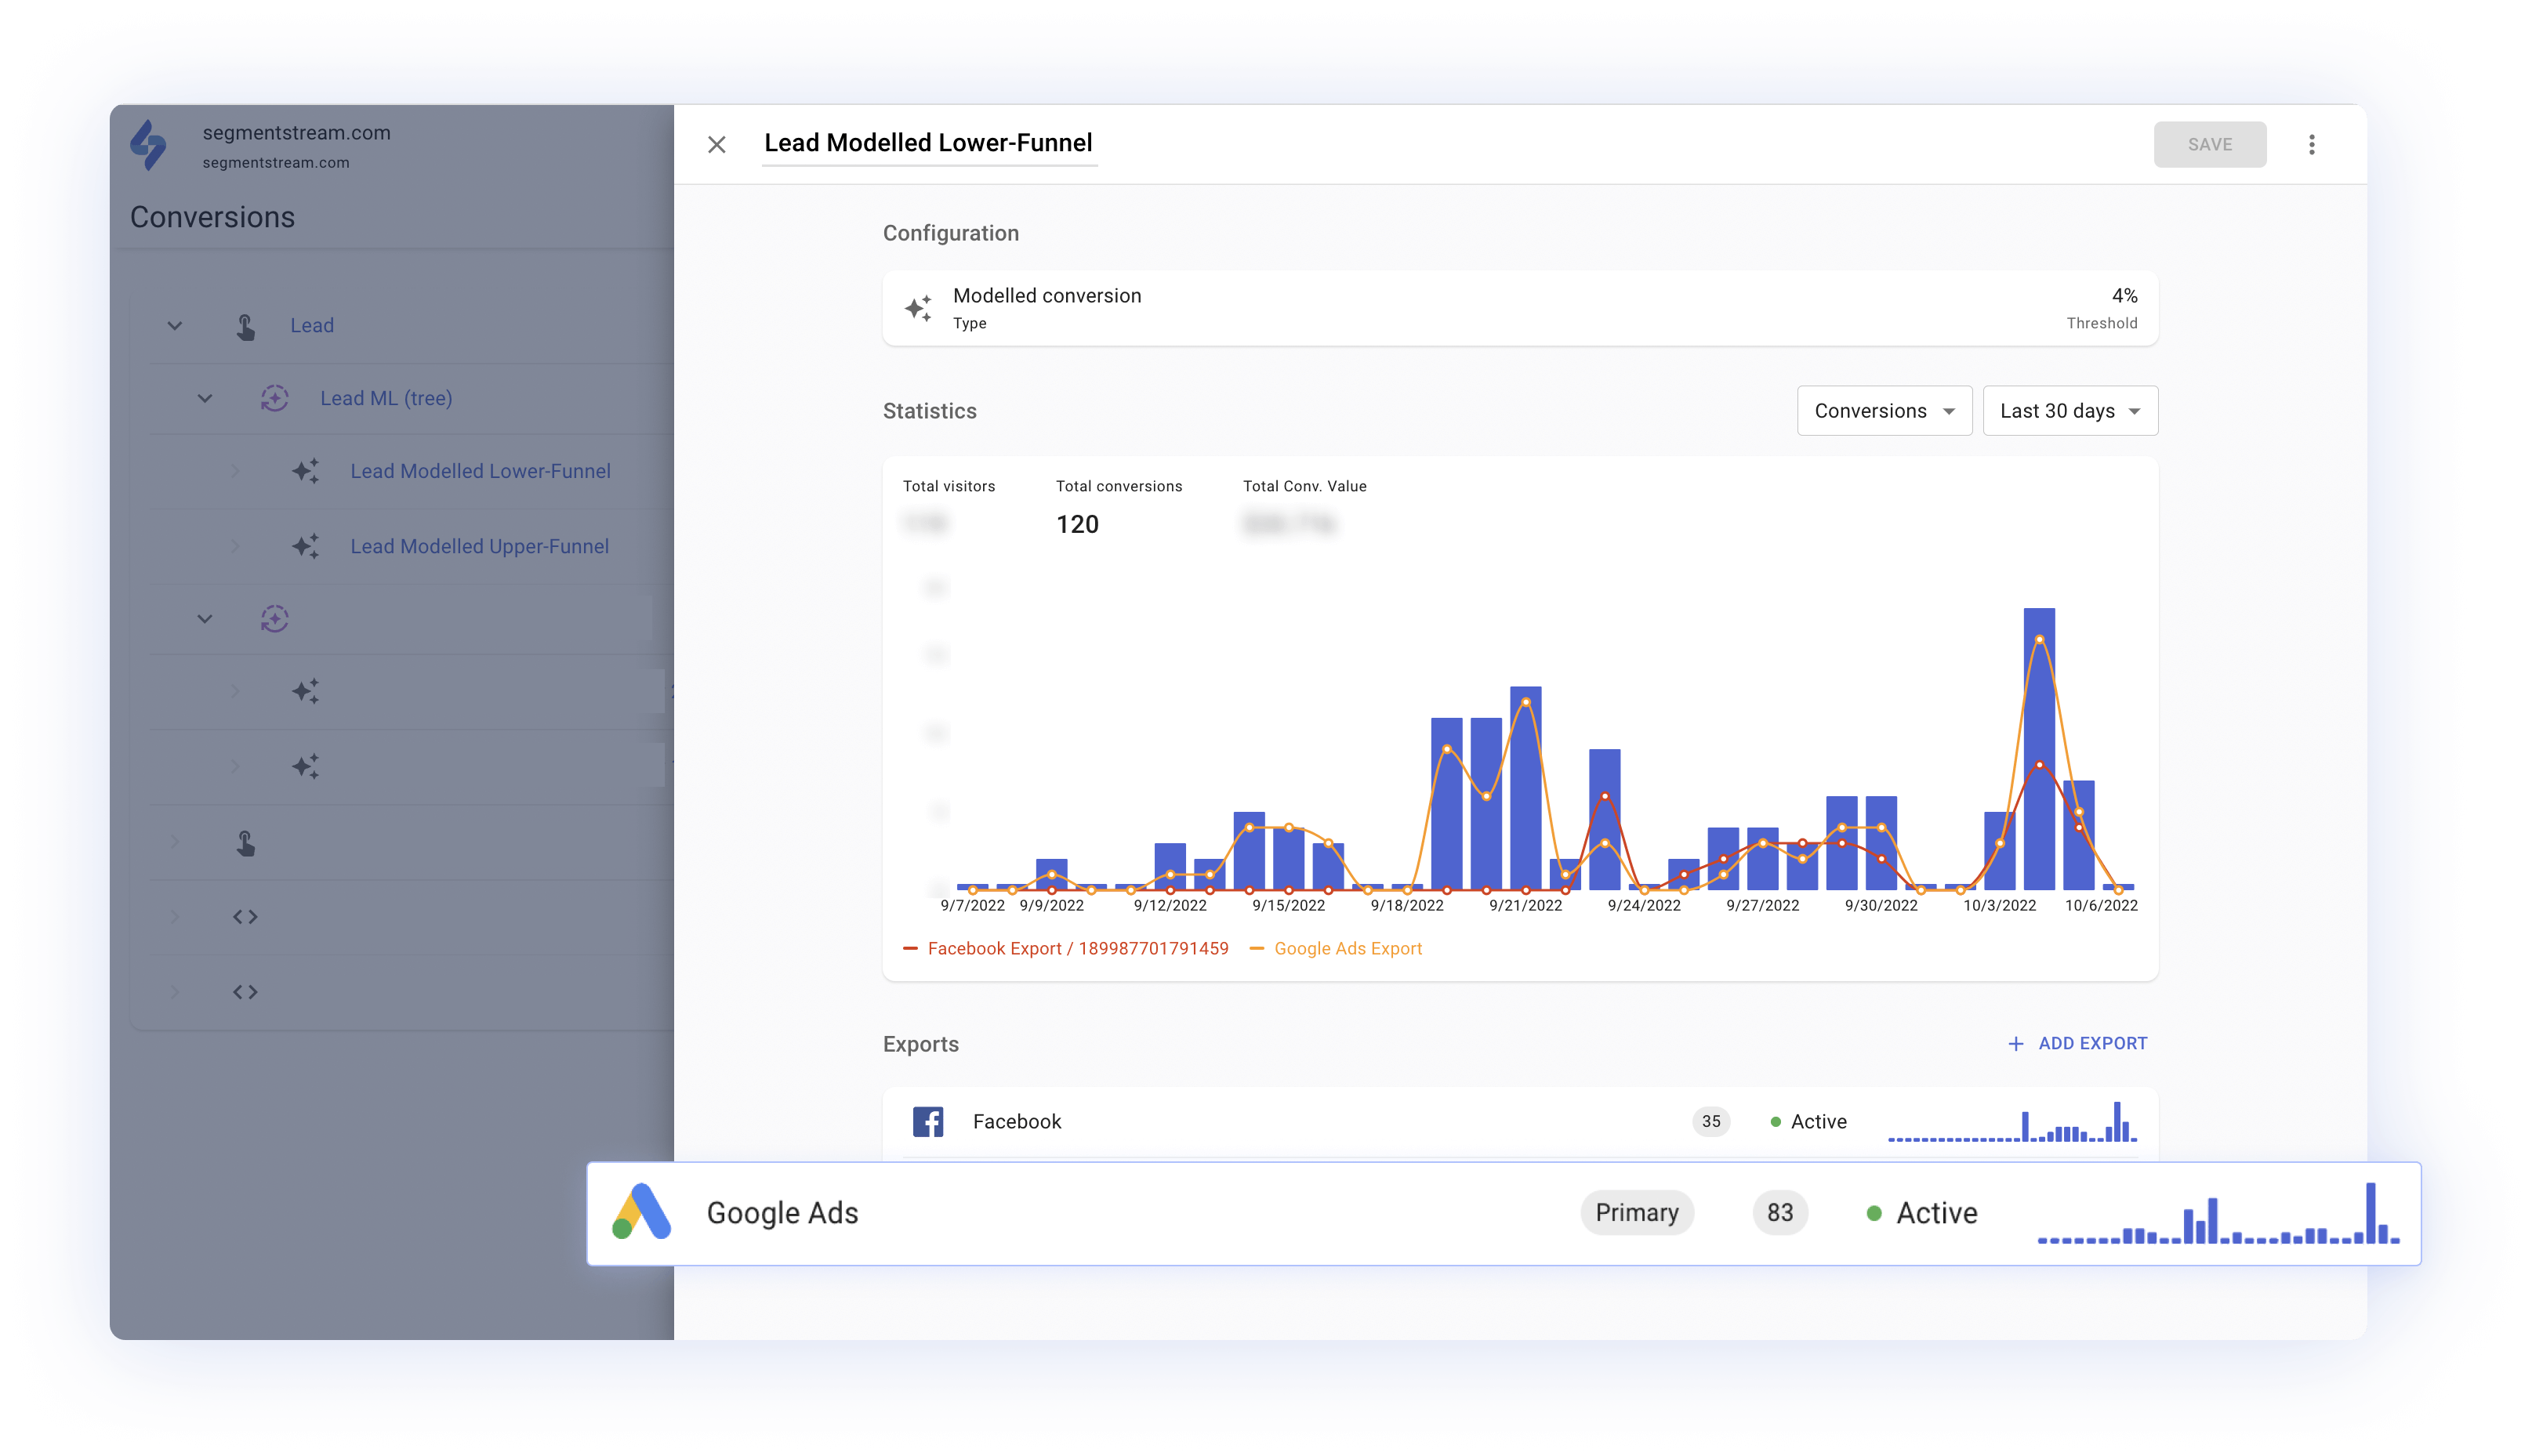Click the Google Ads logo icon
This screenshot has width=2532, height=1456.
click(x=641, y=1212)
